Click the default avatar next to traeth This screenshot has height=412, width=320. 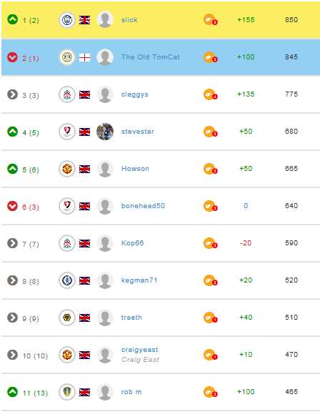(x=105, y=318)
